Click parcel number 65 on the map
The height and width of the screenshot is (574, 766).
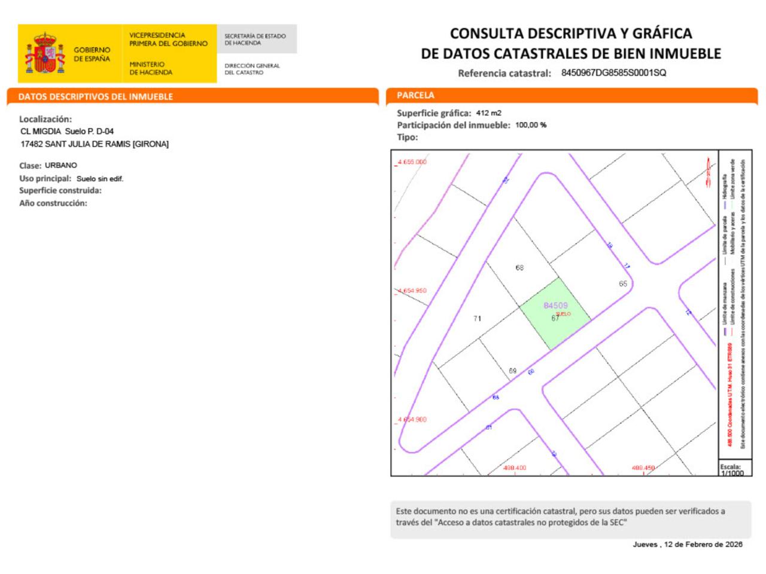[x=623, y=283]
